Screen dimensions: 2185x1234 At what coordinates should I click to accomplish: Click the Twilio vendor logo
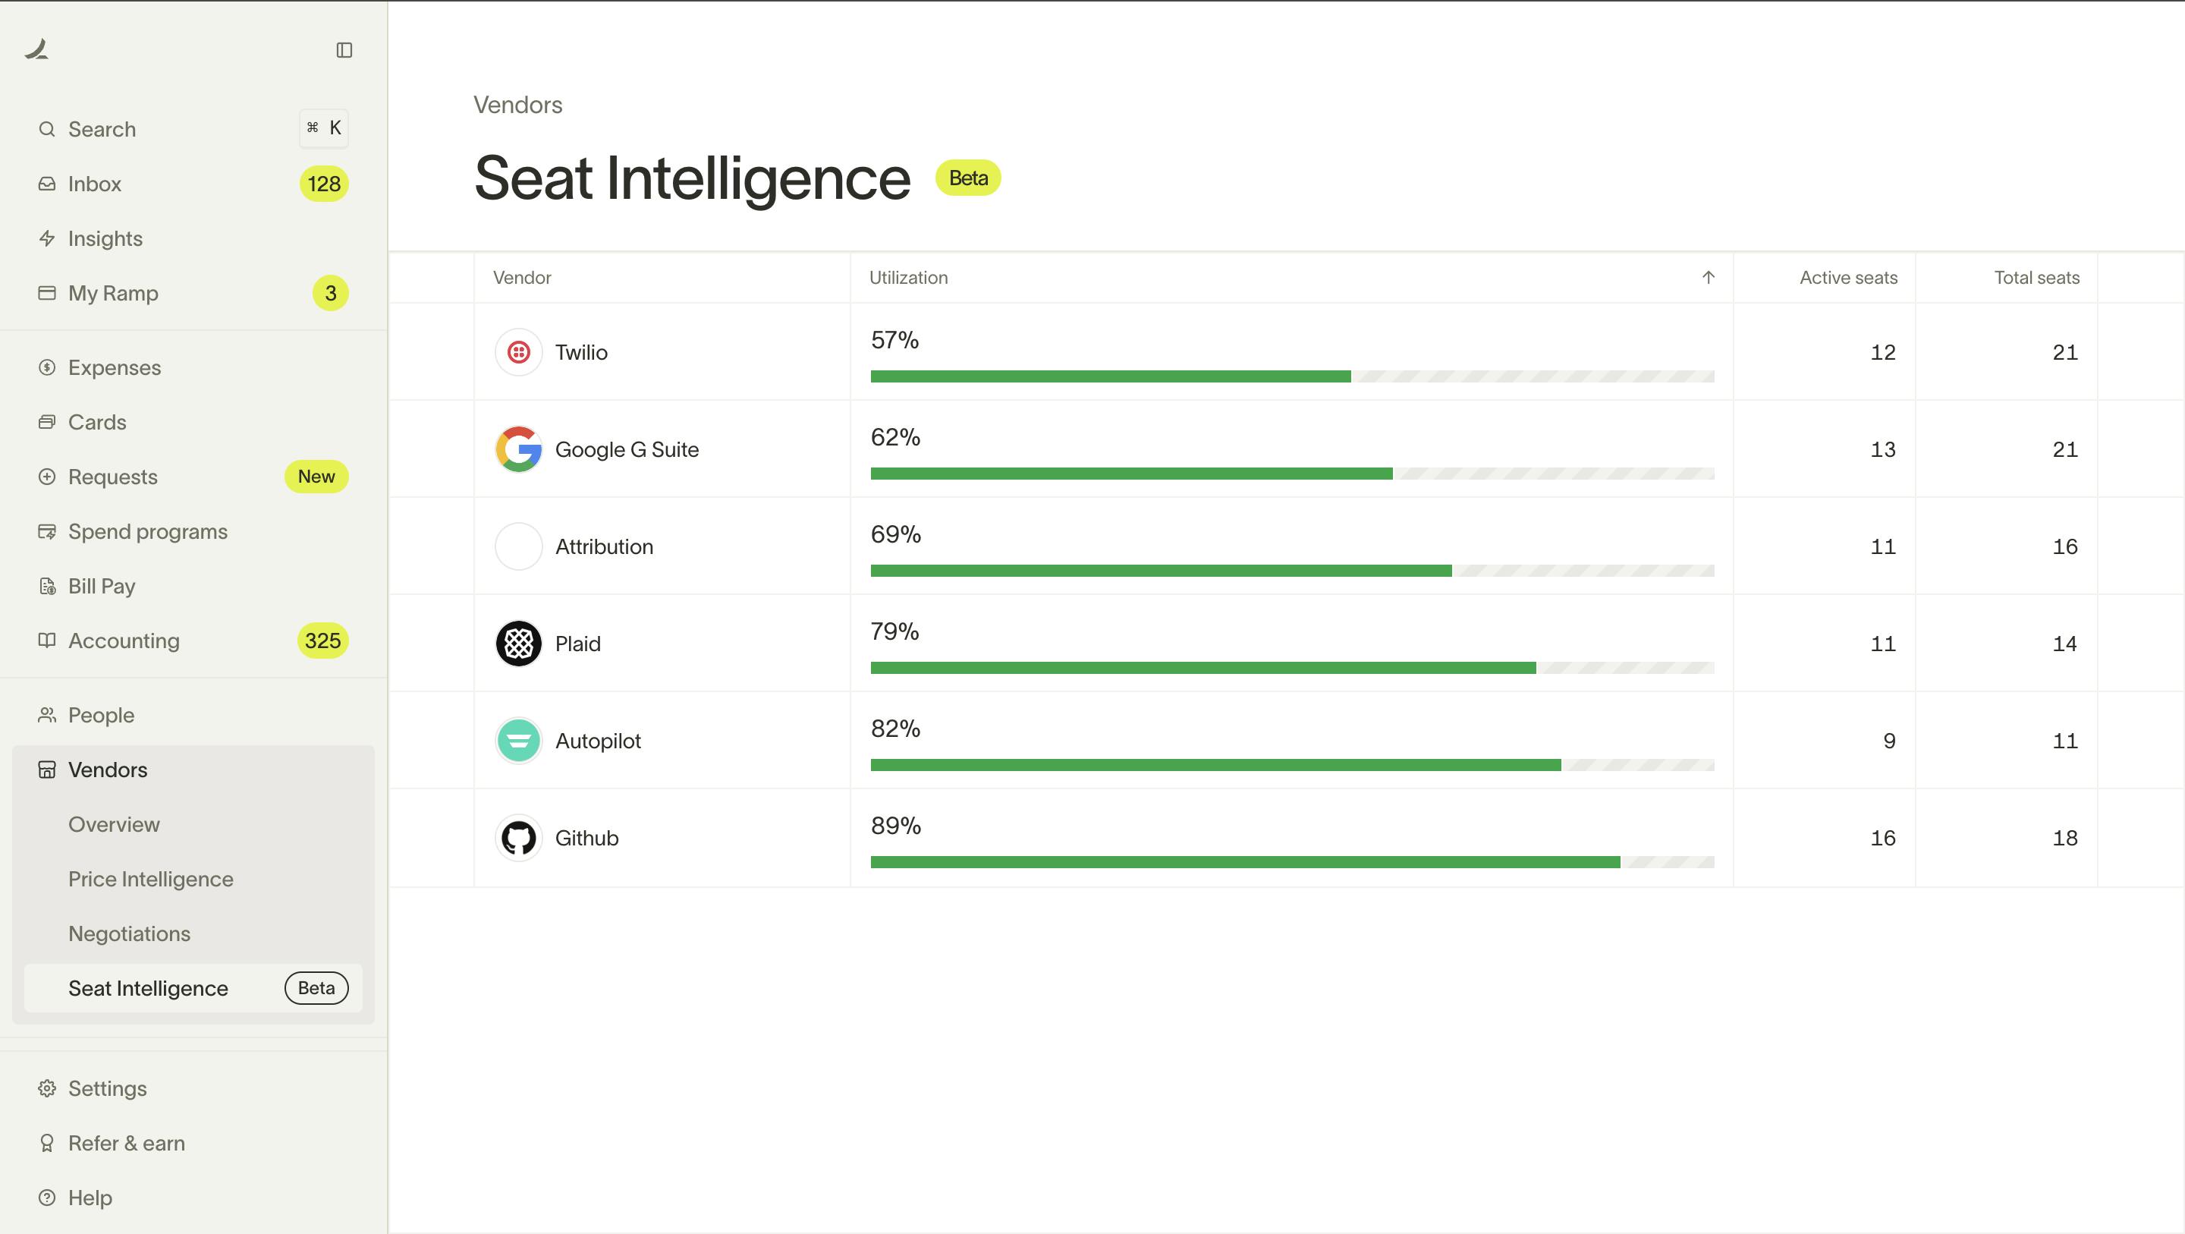click(518, 352)
